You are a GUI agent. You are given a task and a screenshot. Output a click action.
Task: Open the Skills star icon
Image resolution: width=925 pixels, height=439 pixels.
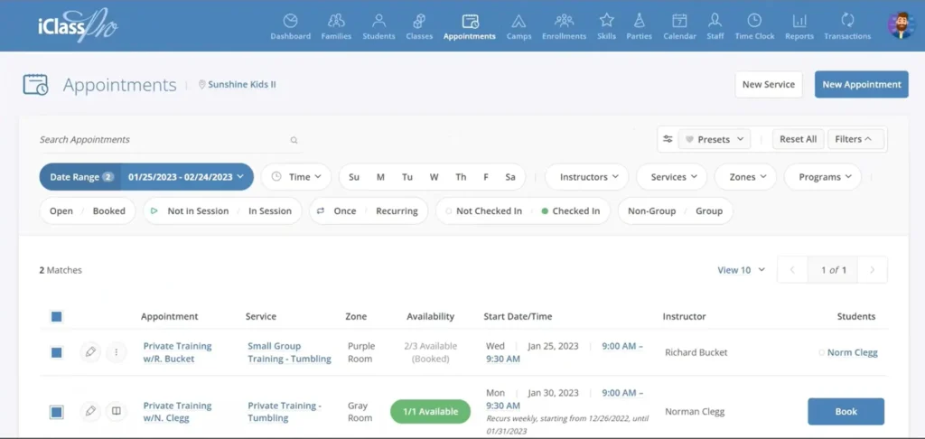point(606,22)
